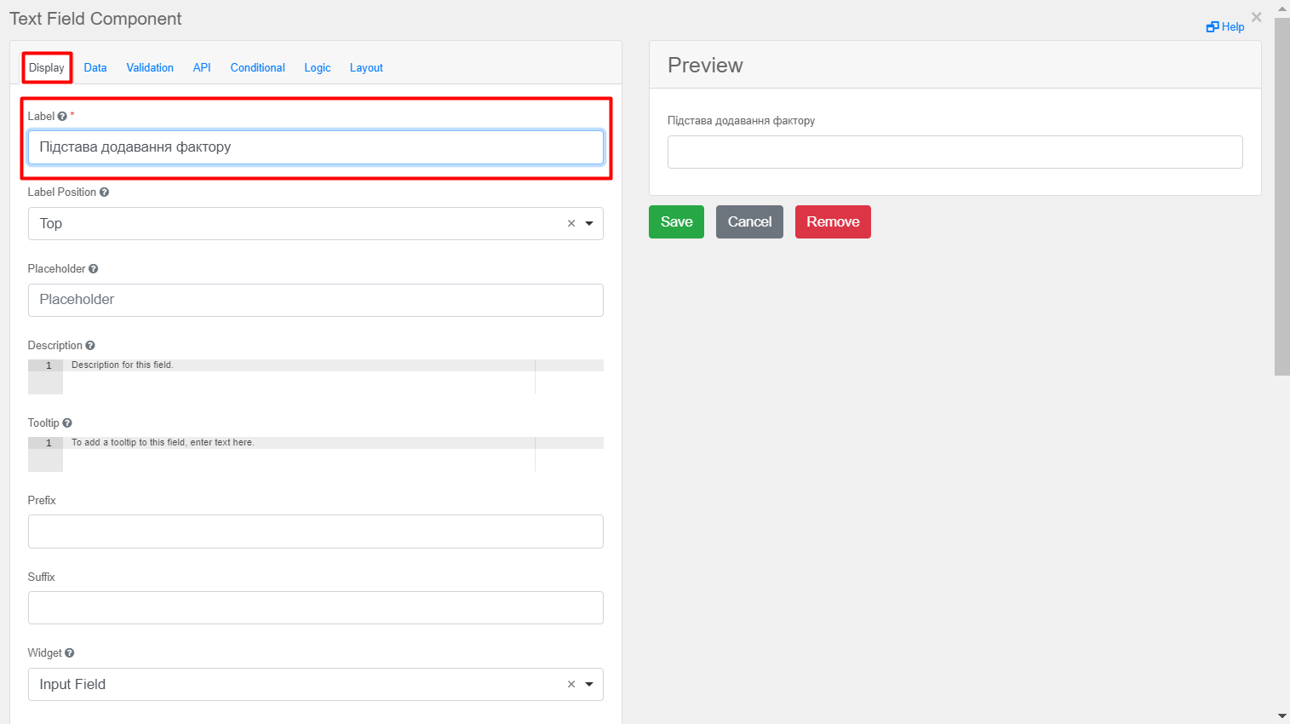The height and width of the screenshot is (724, 1290).
Task: Clear the Widget Input Field selection (x)
Action: pos(571,685)
